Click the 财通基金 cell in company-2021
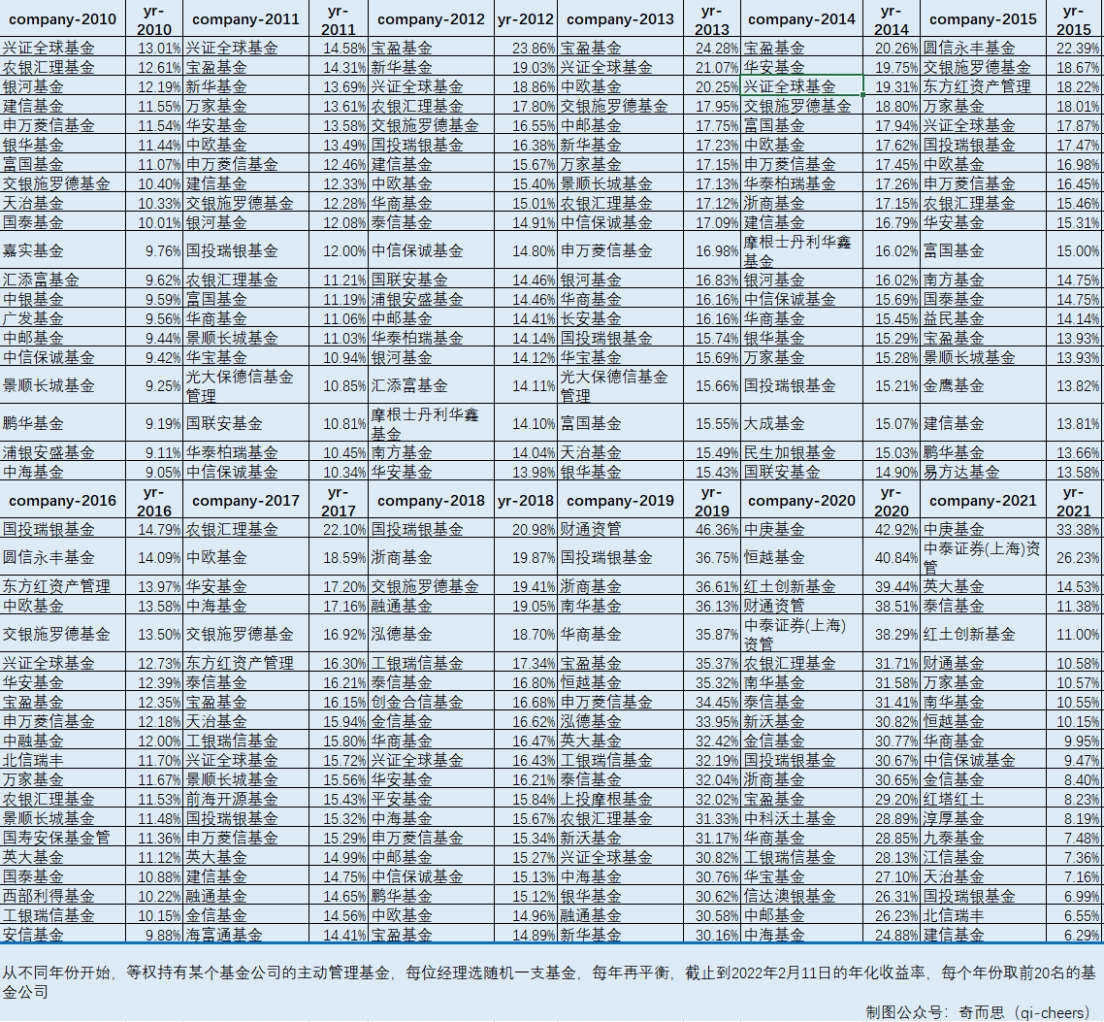The width and height of the screenshot is (1104, 1022). tap(983, 663)
